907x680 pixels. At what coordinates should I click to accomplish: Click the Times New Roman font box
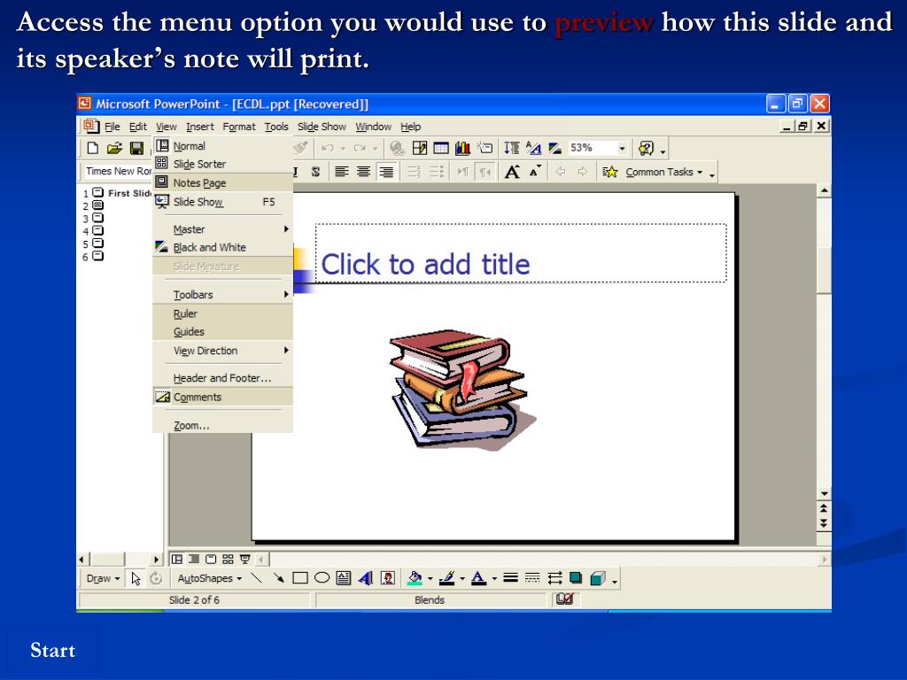click(x=118, y=171)
